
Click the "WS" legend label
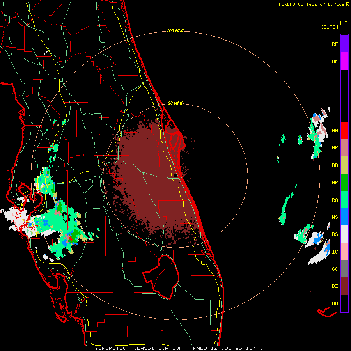pyautogui.click(x=335, y=217)
